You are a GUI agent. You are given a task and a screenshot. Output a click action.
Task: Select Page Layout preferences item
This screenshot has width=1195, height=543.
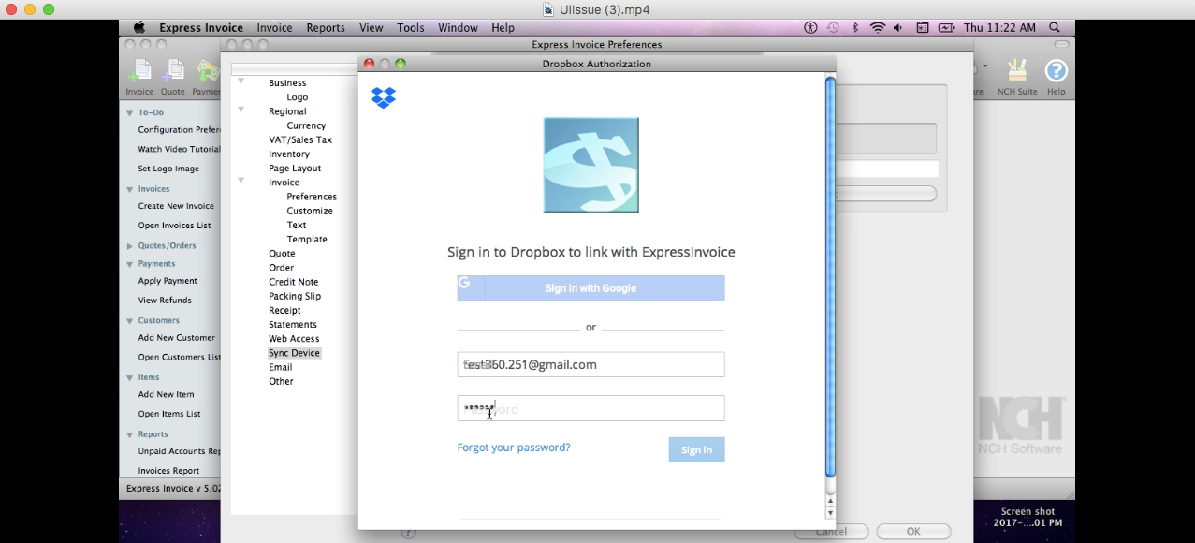coord(295,169)
